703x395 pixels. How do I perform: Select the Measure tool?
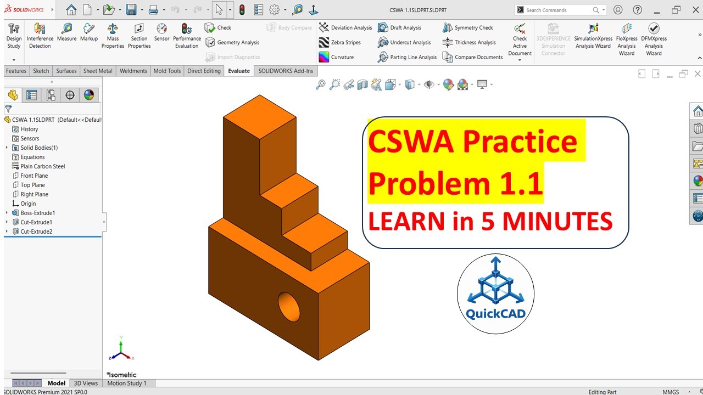point(66,33)
